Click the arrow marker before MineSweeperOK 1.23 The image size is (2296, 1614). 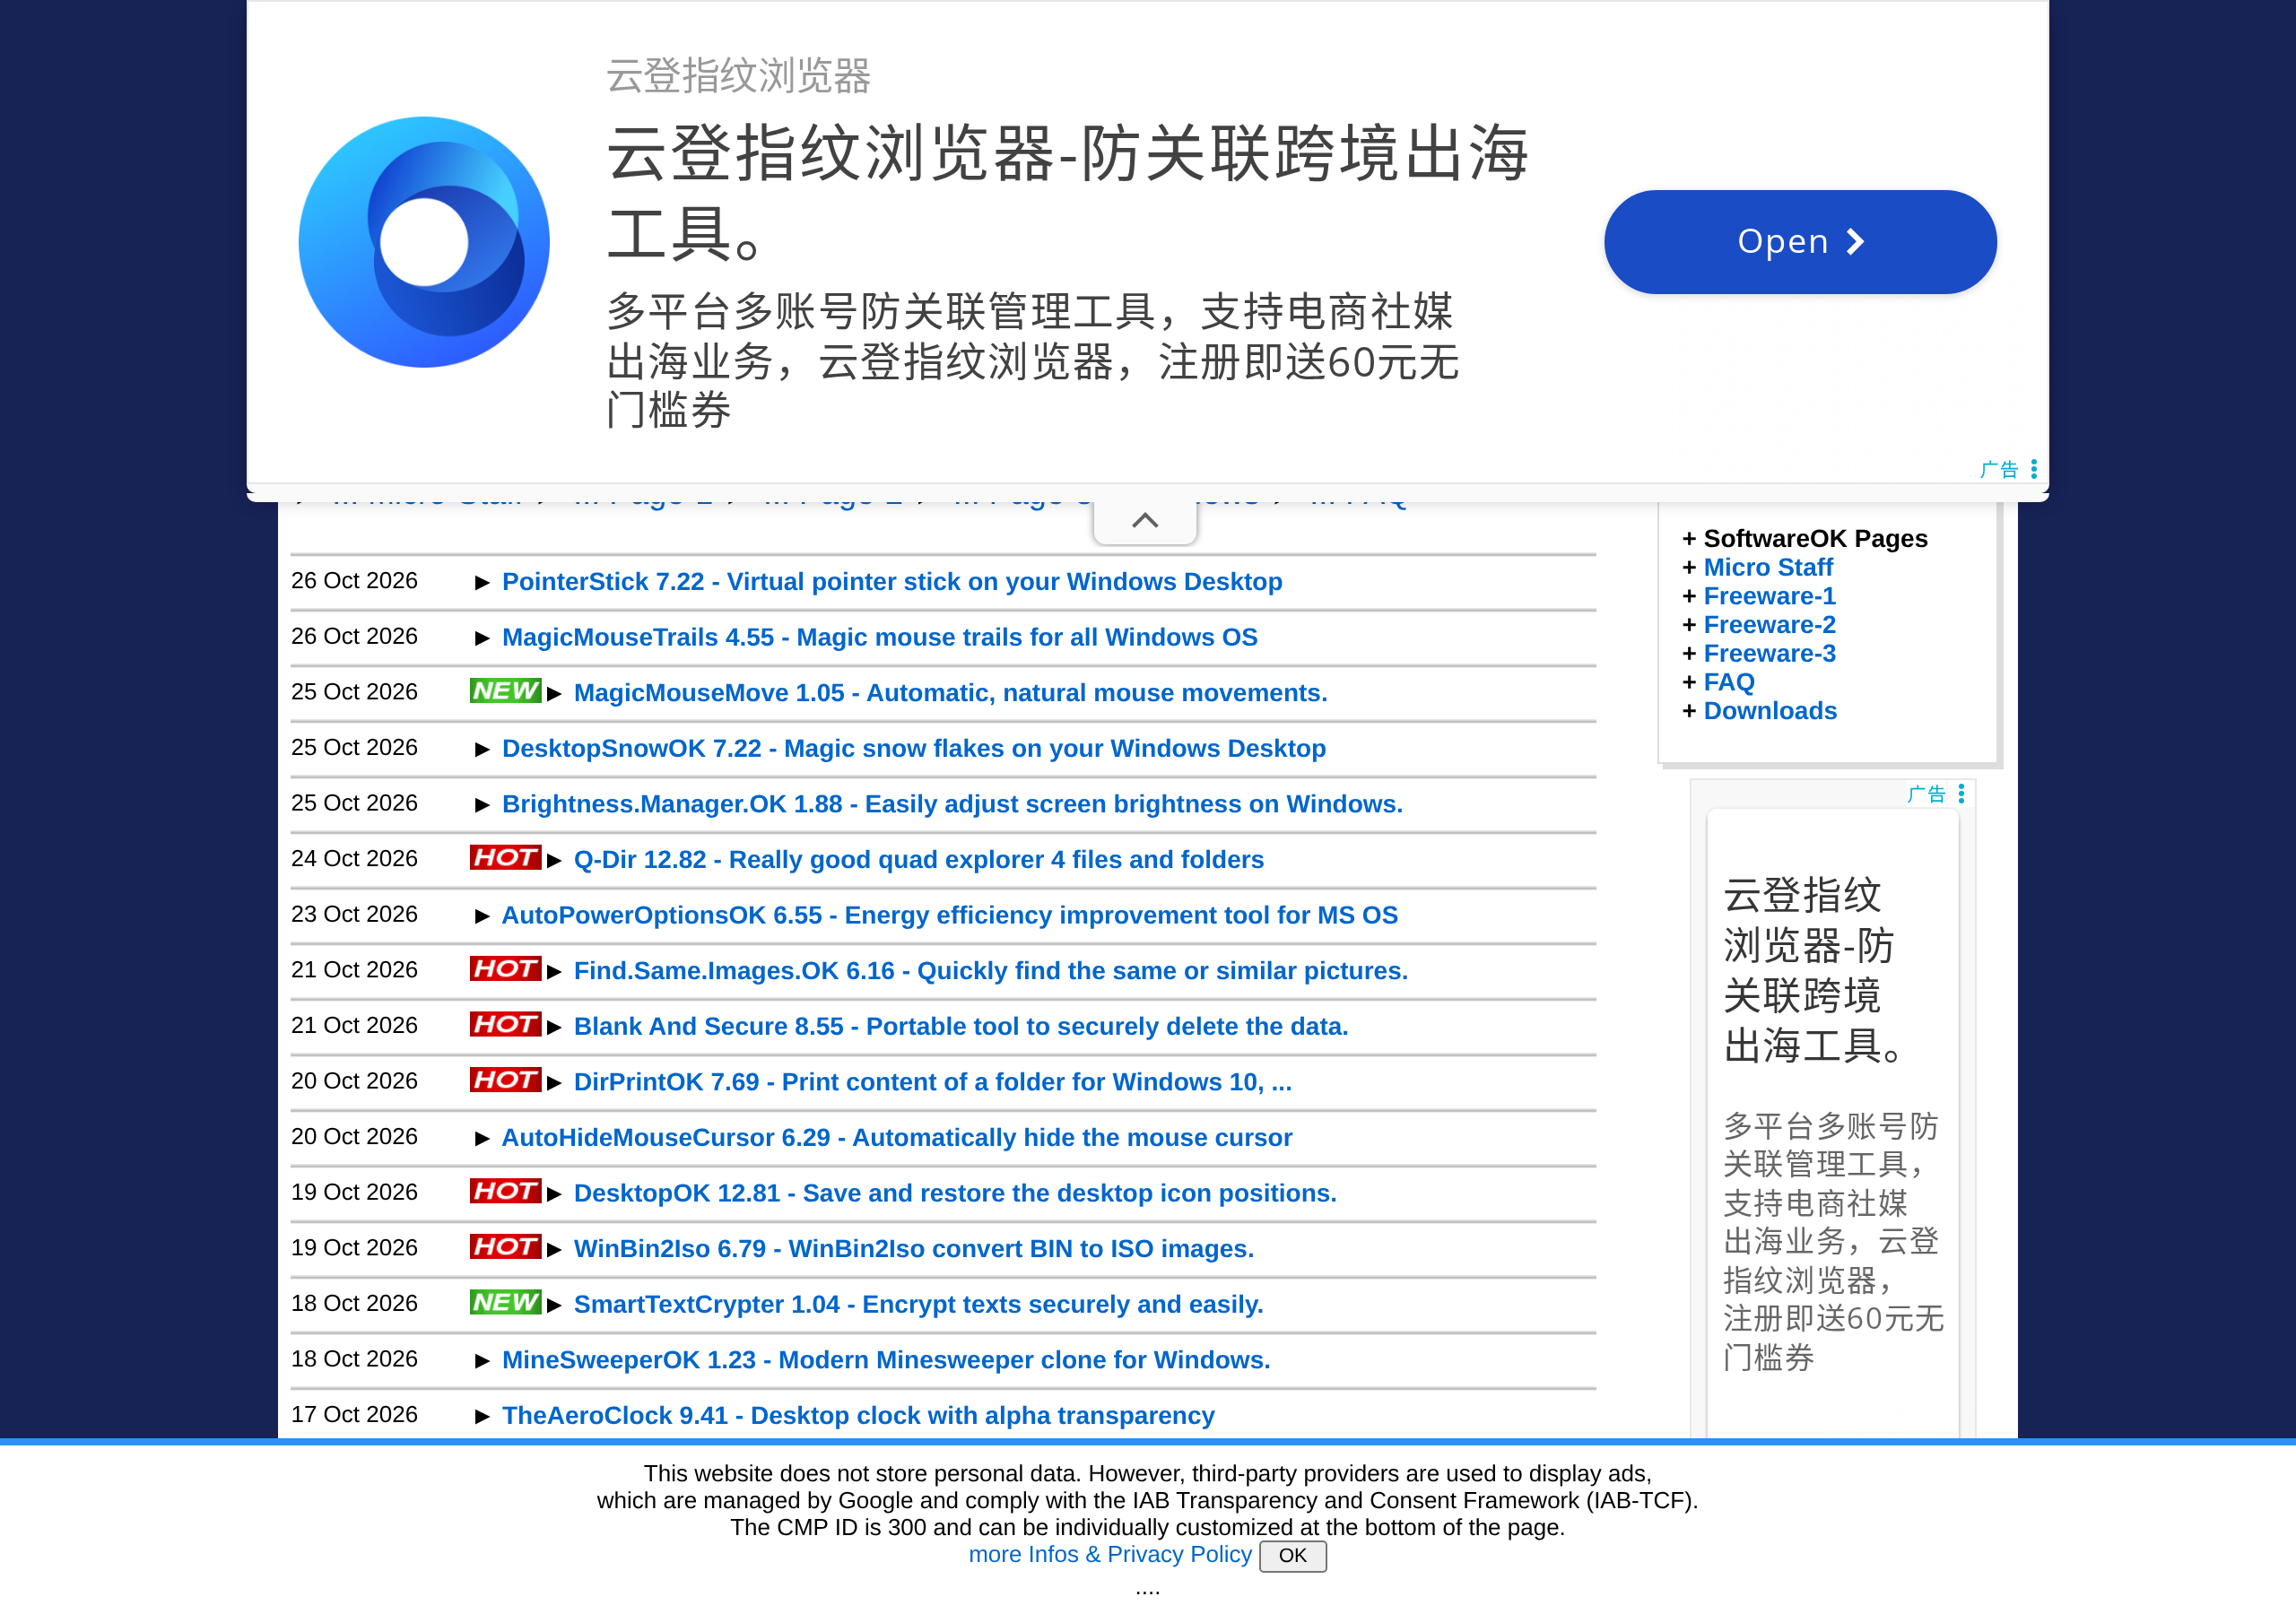pos(482,1361)
